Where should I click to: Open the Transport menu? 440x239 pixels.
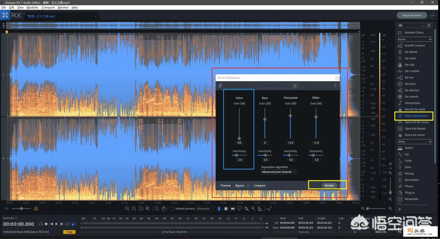click(x=48, y=7)
